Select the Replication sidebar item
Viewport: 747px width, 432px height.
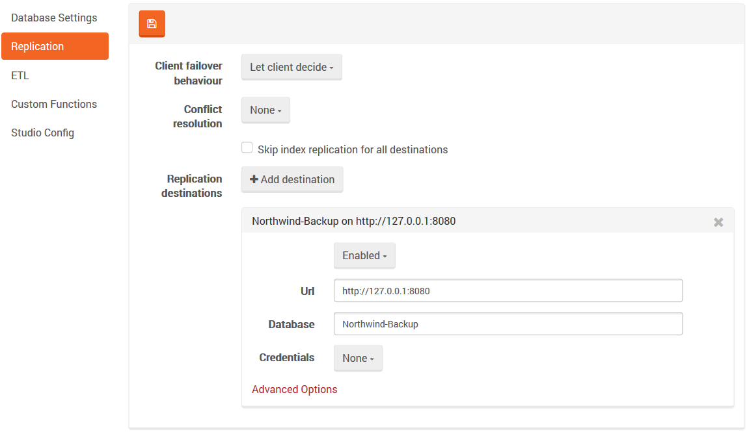55,46
